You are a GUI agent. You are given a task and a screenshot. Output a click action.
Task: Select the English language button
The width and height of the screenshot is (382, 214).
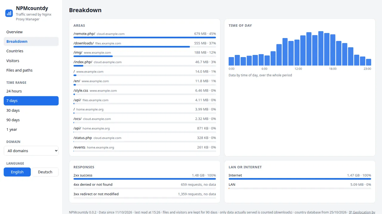[17, 172]
